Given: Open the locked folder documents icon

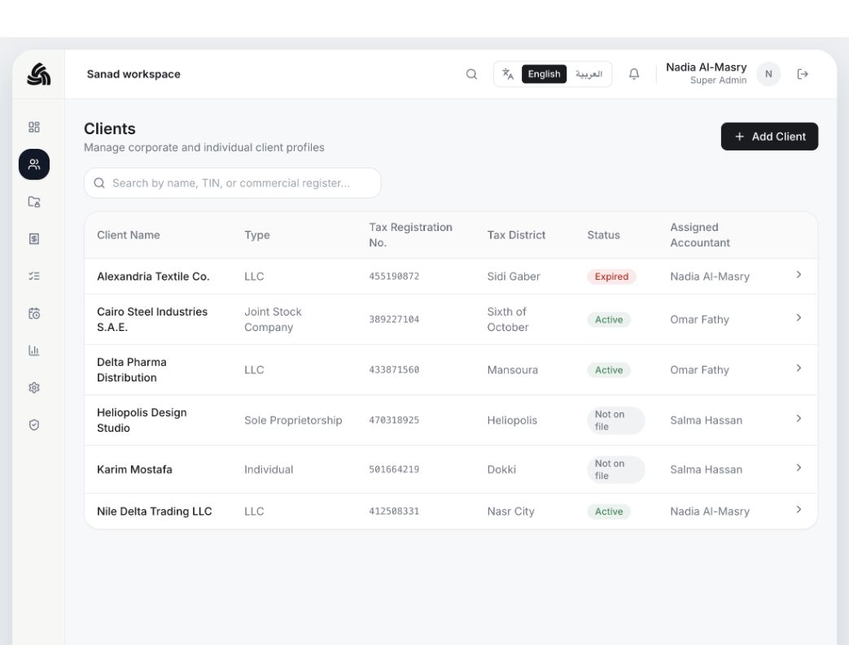Looking at the screenshot, I should (x=34, y=202).
